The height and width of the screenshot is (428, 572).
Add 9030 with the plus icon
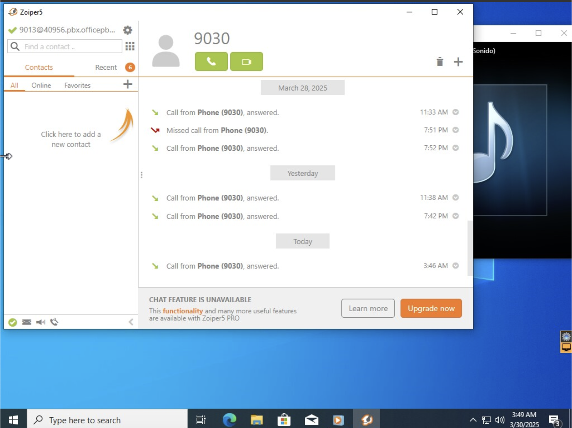click(x=458, y=62)
